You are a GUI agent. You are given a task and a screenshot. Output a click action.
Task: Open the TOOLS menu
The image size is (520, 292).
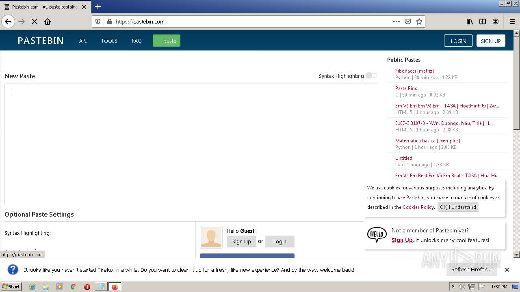point(109,41)
